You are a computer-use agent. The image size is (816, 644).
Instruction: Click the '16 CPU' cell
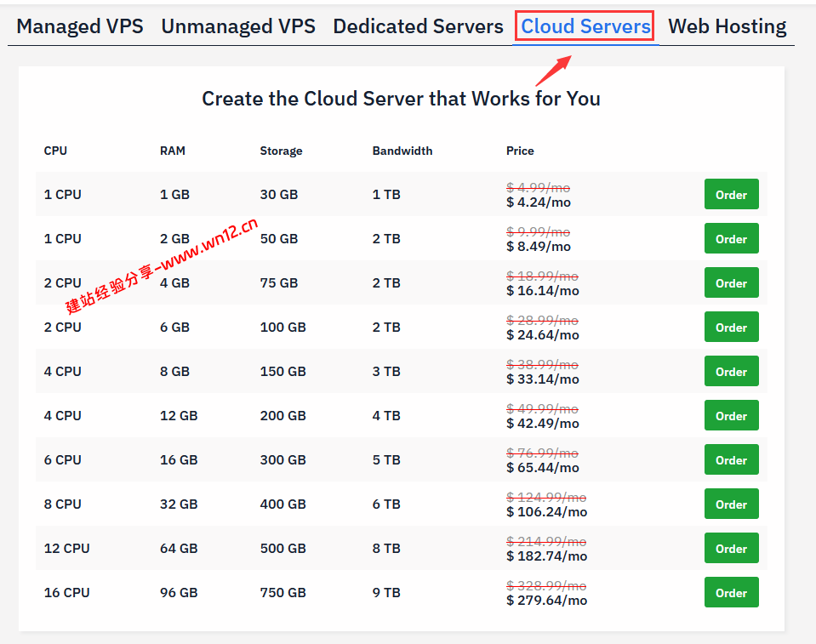coord(66,592)
